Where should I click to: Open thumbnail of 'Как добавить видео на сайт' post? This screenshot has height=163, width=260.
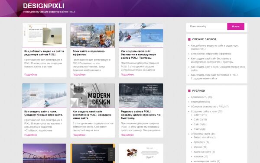[x=44, y=35]
